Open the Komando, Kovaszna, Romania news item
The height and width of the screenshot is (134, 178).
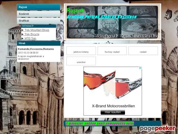coord(36,49)
